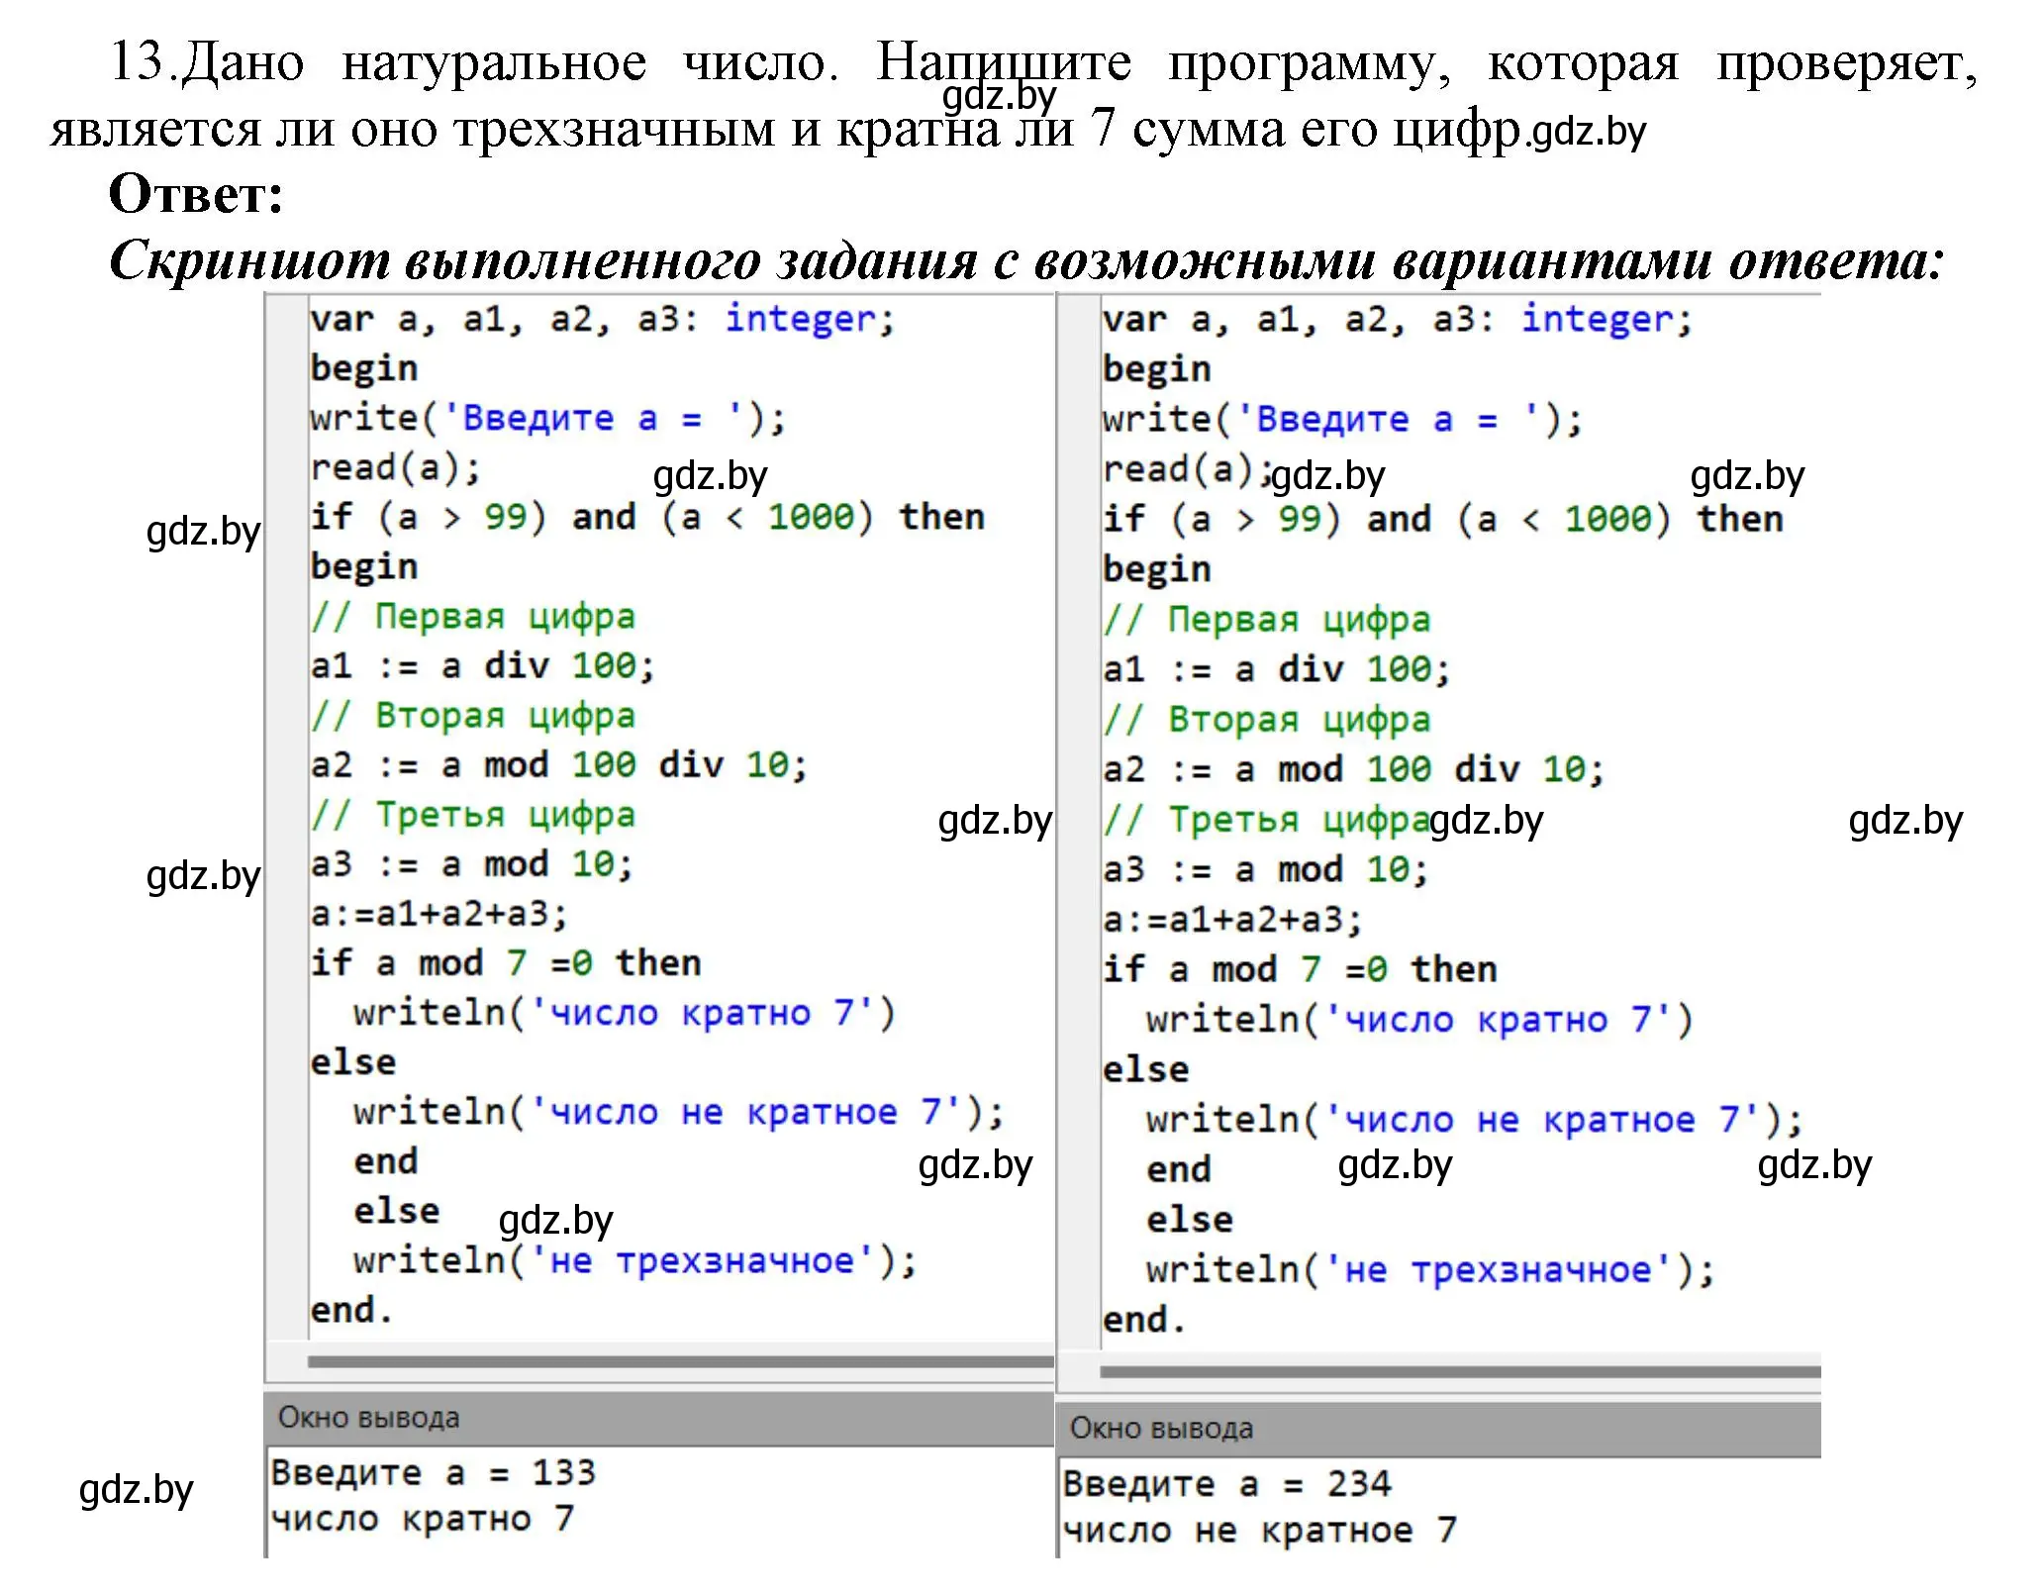Screen dimensions: 2044x1595
Task: Click 'a1 := a div 100;' in left editor
Action: point(483,665)
